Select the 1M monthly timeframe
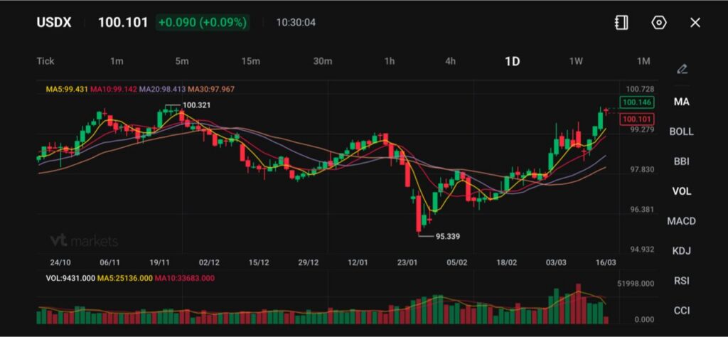The height and width of the screenshot is (337, 728). point(643,61)
